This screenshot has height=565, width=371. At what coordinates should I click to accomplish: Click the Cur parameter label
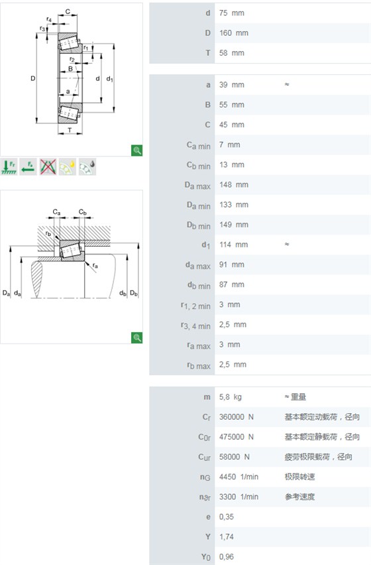[205, 458]
